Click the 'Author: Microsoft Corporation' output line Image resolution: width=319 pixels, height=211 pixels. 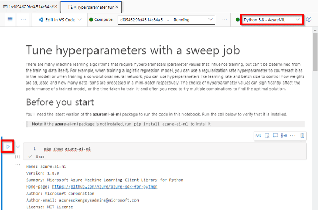[x=60, y=193]
